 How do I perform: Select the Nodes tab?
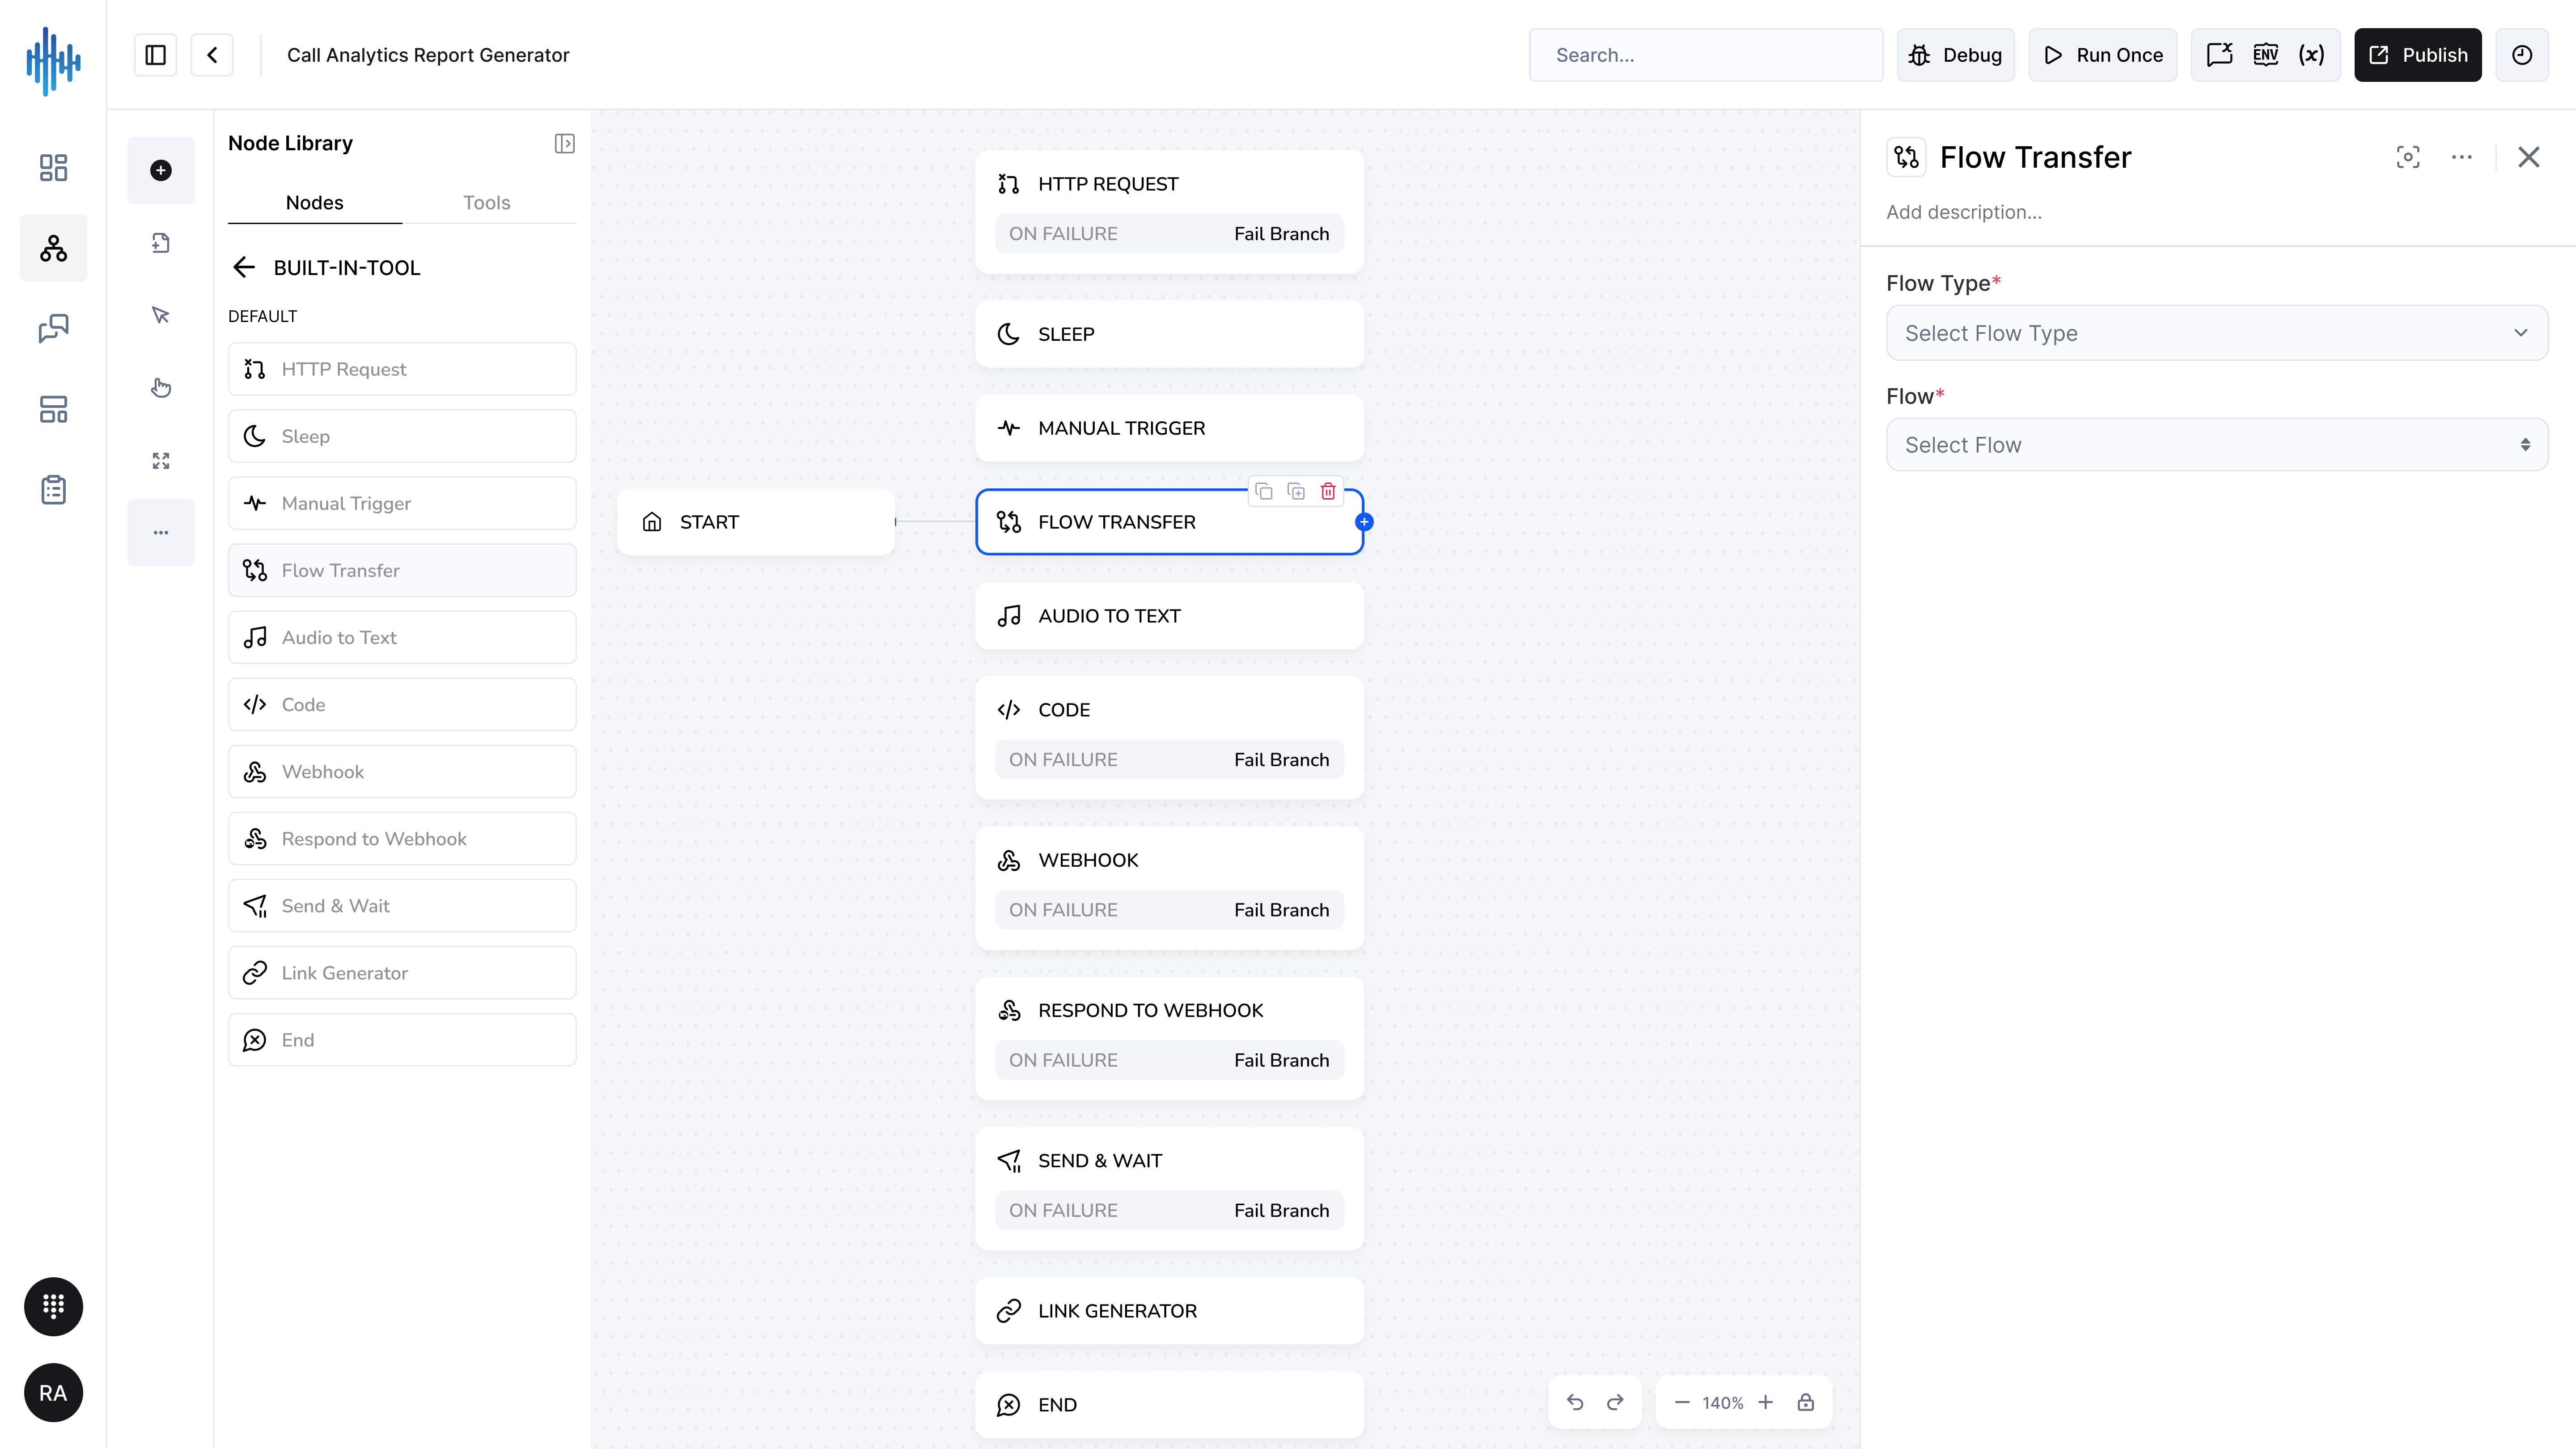(x=315, y=203)
